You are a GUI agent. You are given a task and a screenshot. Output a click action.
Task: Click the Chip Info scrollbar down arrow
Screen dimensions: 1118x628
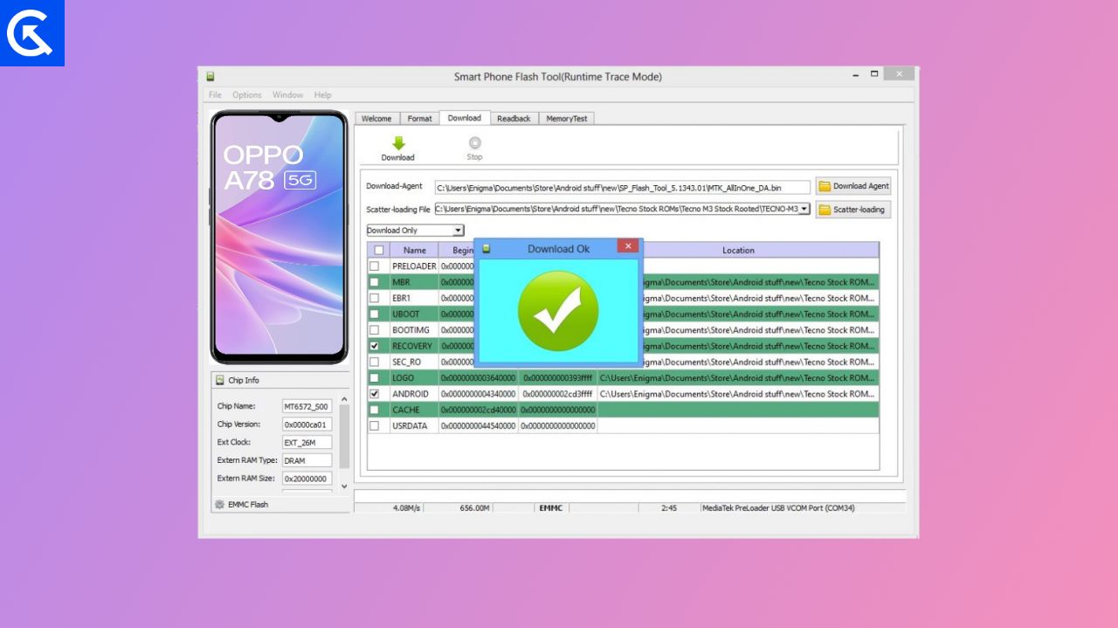(344, 487)
